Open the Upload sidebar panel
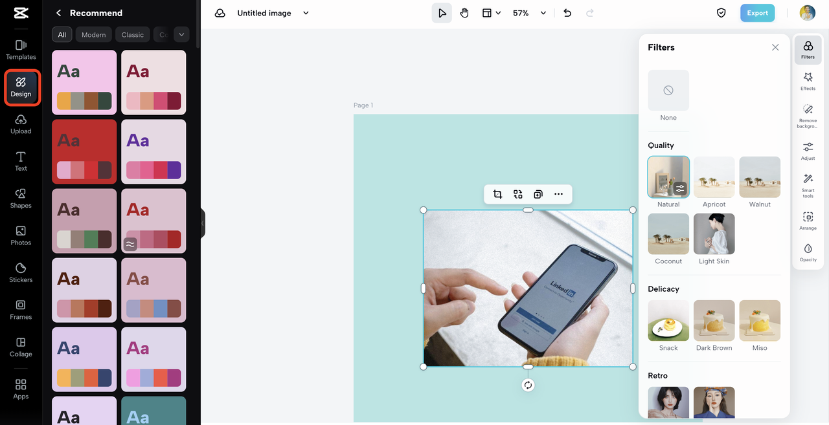This screenshot has width=829, height=425. (x=21, y=124)
